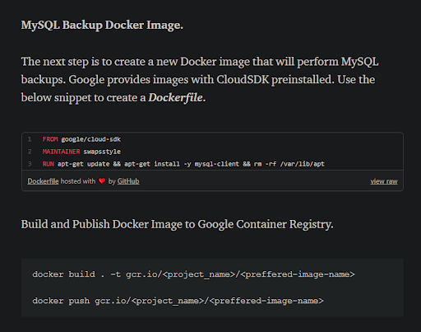Click line number 1 in the gist
The height and width of the screenshot is (332, 421).
[x=30, y=139]
